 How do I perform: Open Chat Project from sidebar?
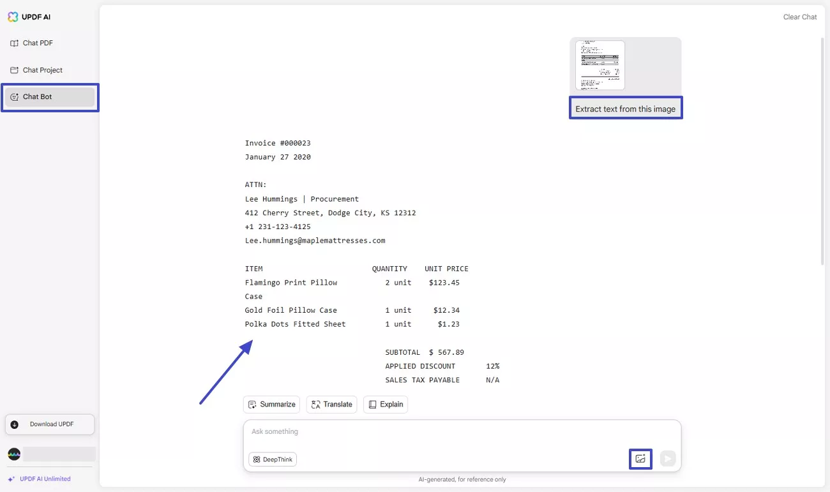point(50,70)
